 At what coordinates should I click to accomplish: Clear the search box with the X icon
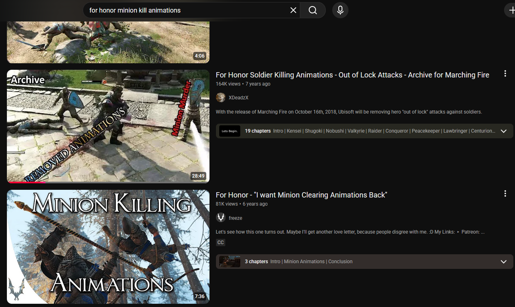tap(293, 10)
